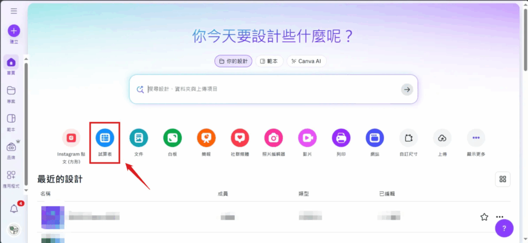Open the second recent design thumbnail
This screenshot has height=243, width=528.
[53, 238]
